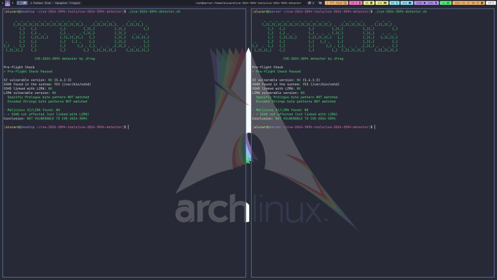This screenshot has width=497, height=280.
Task: Click the pink temperature module
Action: [x=355, y=3]
